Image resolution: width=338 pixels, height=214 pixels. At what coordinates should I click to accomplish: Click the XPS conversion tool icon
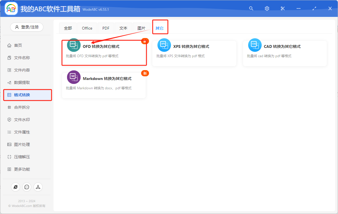point(164,45)
